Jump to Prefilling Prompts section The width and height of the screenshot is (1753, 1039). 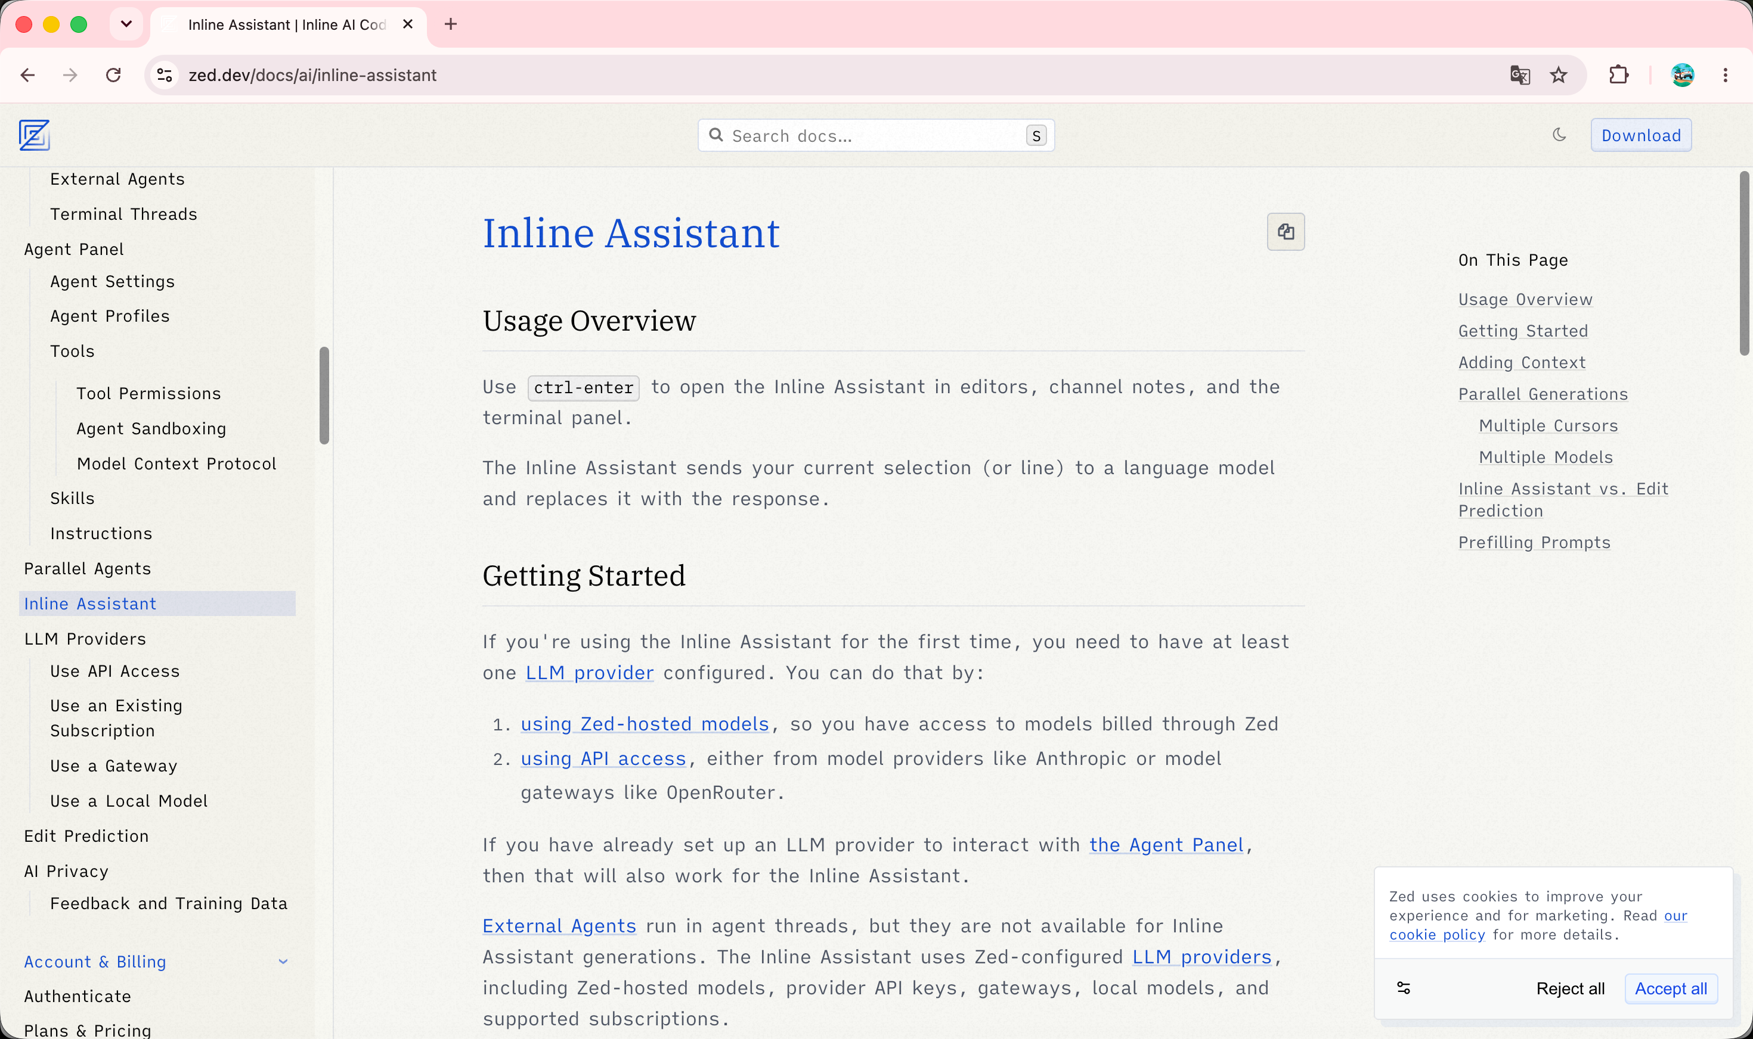coord(1534,543)
